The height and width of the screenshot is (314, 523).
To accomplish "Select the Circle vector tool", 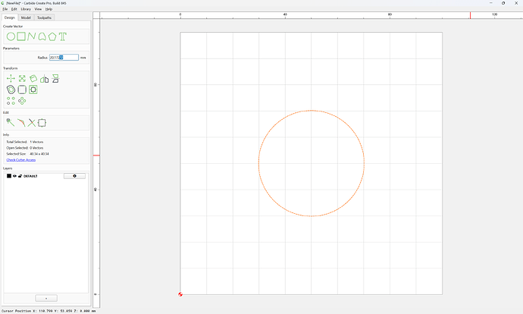I will click(11, 36).
